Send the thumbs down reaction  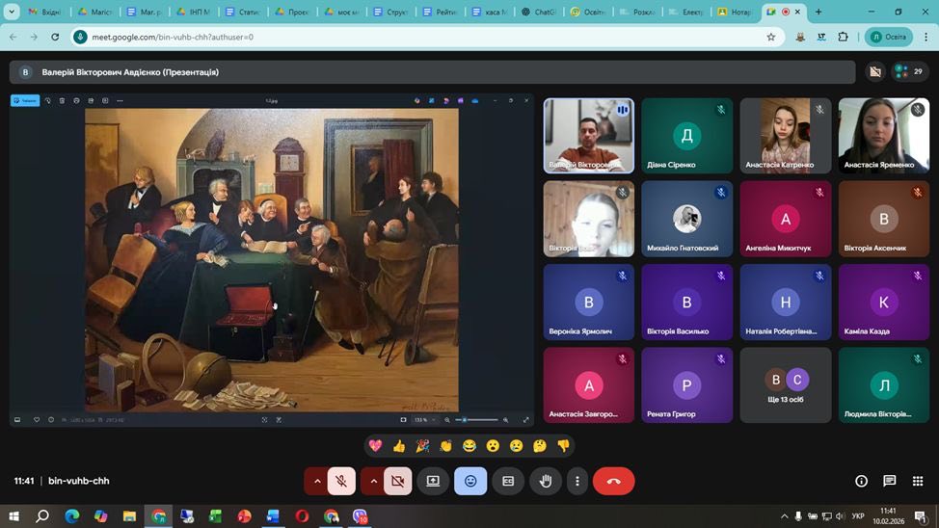point(563,445)
